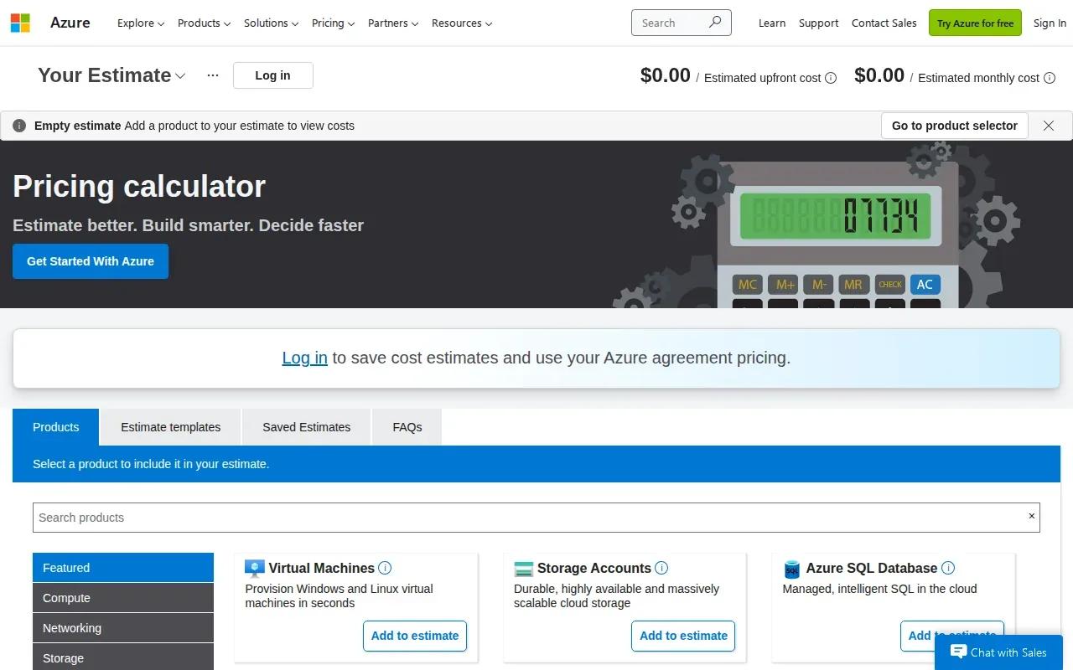This screenshot has width=1073, height=670.
Task: Add Storage Accounts to estimate
Action: (683, 636)
